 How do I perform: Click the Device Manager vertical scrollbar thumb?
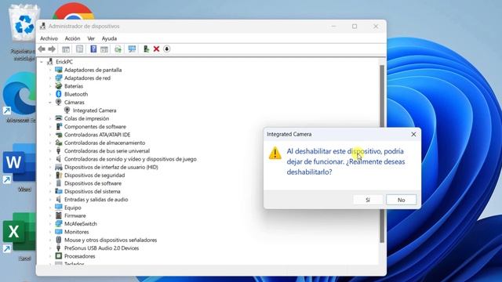click(x=382, y=154)
